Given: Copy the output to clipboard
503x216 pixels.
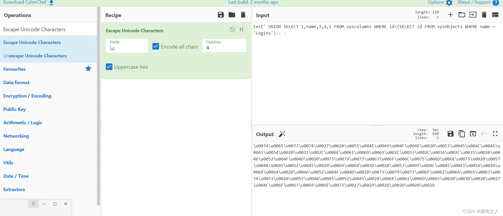Looking at the screenshot, I should (462, 134).
